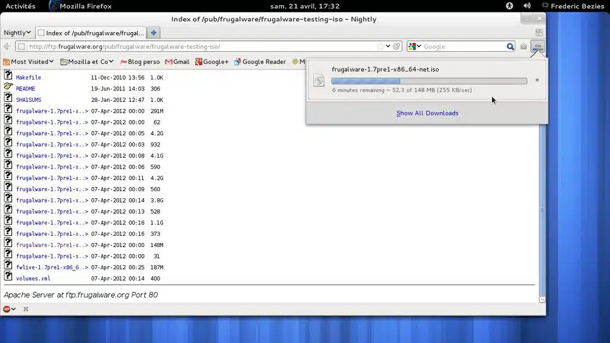Click the ISO file icon in downloads panel
Screen dimensions: 610x343
click(319, 80)
